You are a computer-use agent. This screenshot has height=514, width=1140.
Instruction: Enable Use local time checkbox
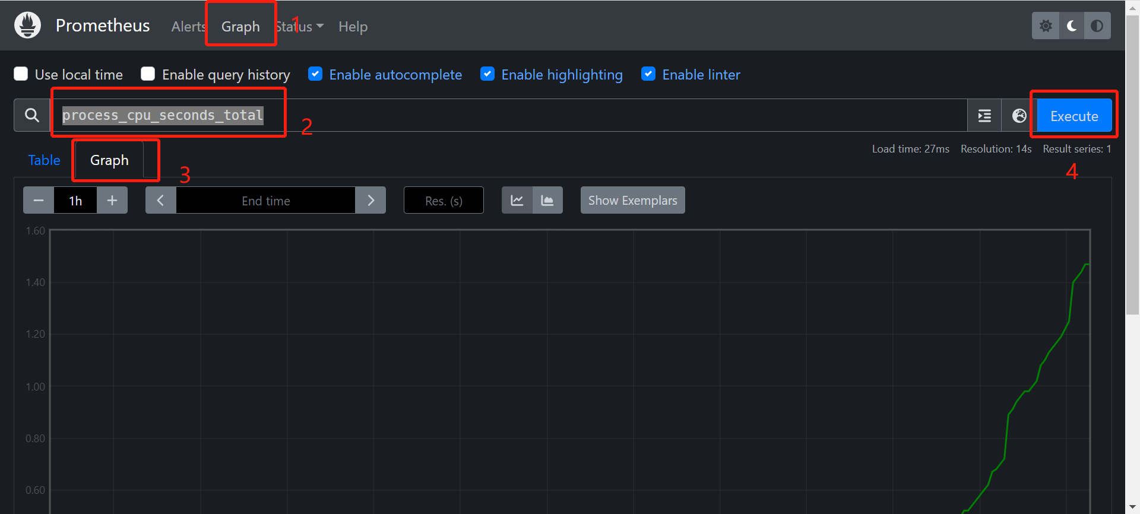tap(21, 74)
